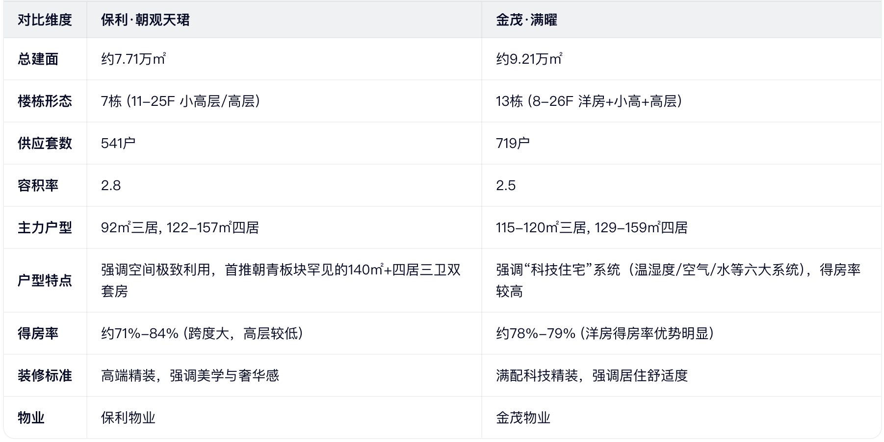Click the 对比维度 column header
884x442 pixels.
pos(45,20)
